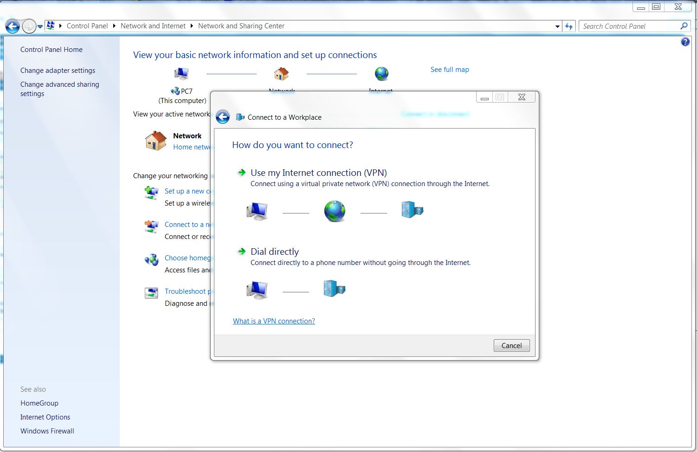Cancel the Connect to a Workplace wizard
The width and height of the screenshot is (697, 452).
pos(511,345)
